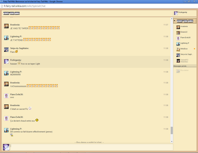Click the Chrome address bar URL

(x=25, y=6)
